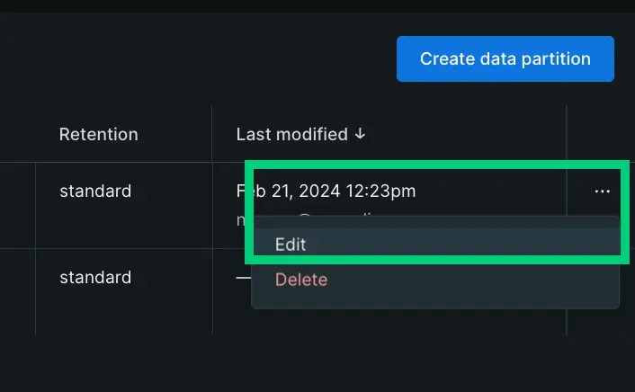Image resolution: width=635 pixels, height=392 pixels.
Task: Click the narrow leftmost cell in second row
Action: (x=17, y=291)
